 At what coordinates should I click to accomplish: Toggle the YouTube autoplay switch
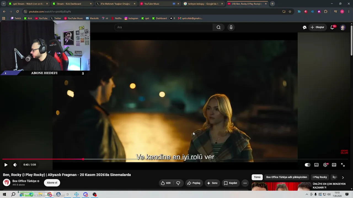[307, 165]
